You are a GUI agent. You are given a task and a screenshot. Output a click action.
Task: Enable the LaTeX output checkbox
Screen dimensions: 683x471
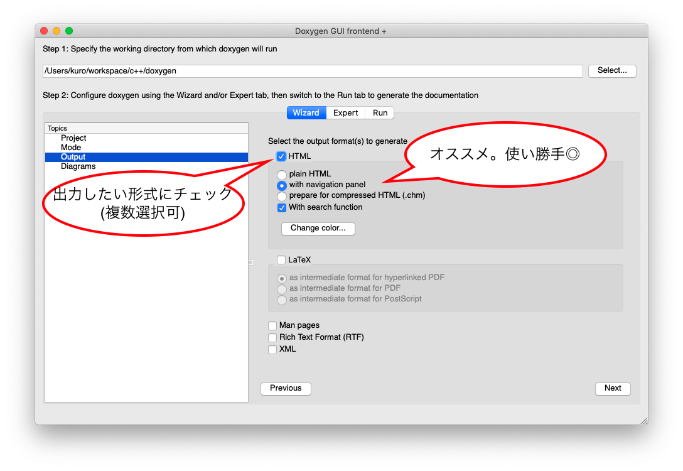(281, 260)
